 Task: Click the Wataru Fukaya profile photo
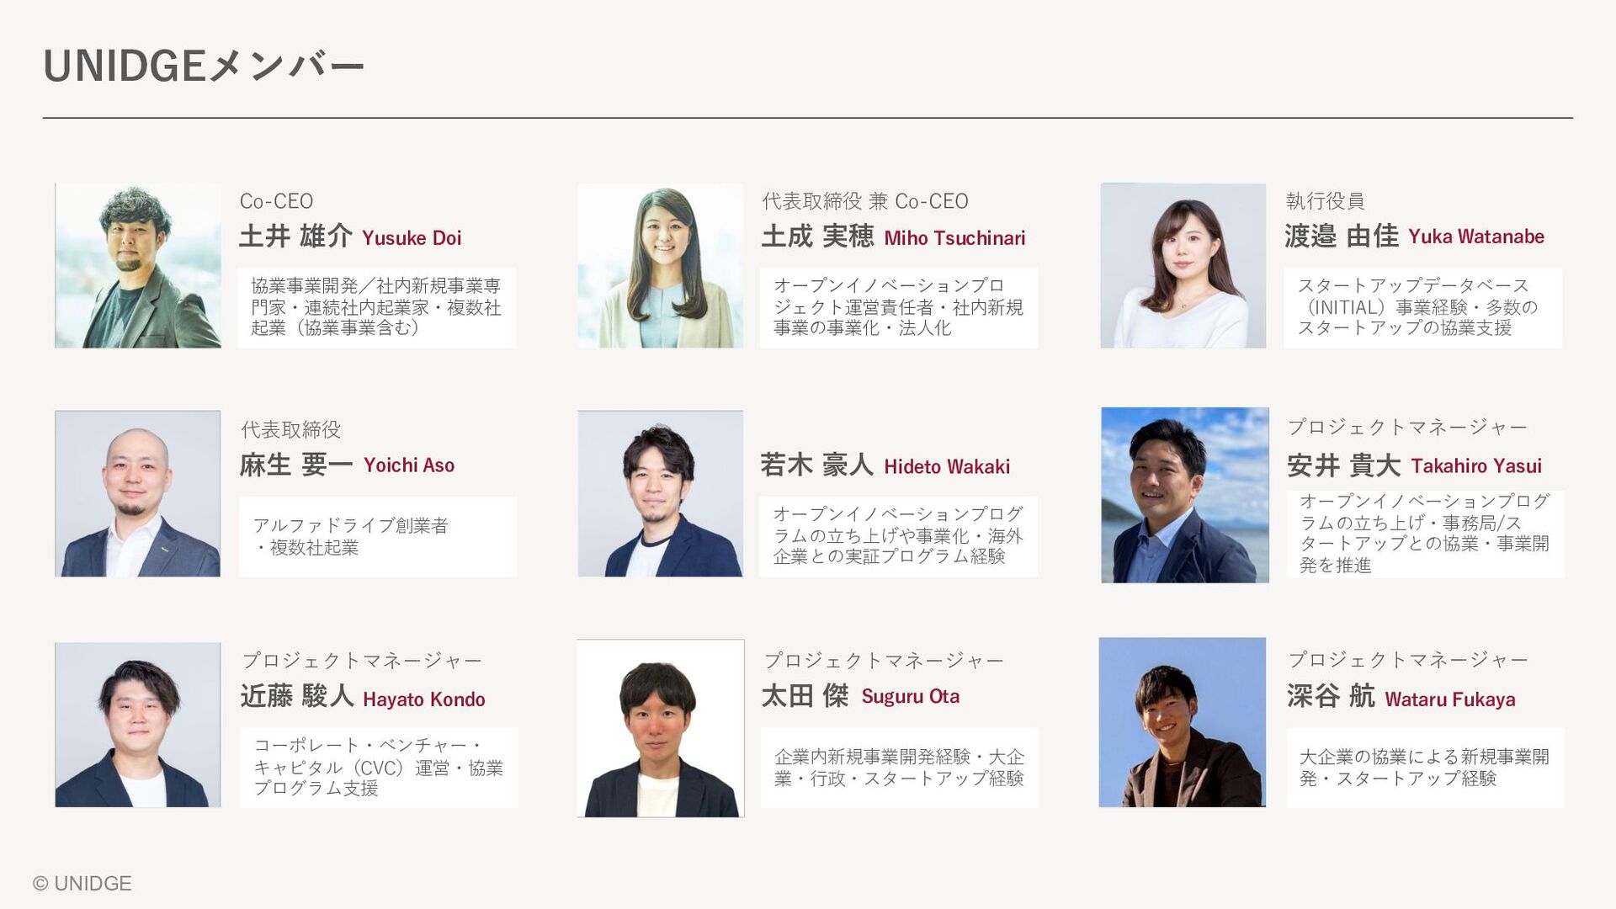point(1182,722)
